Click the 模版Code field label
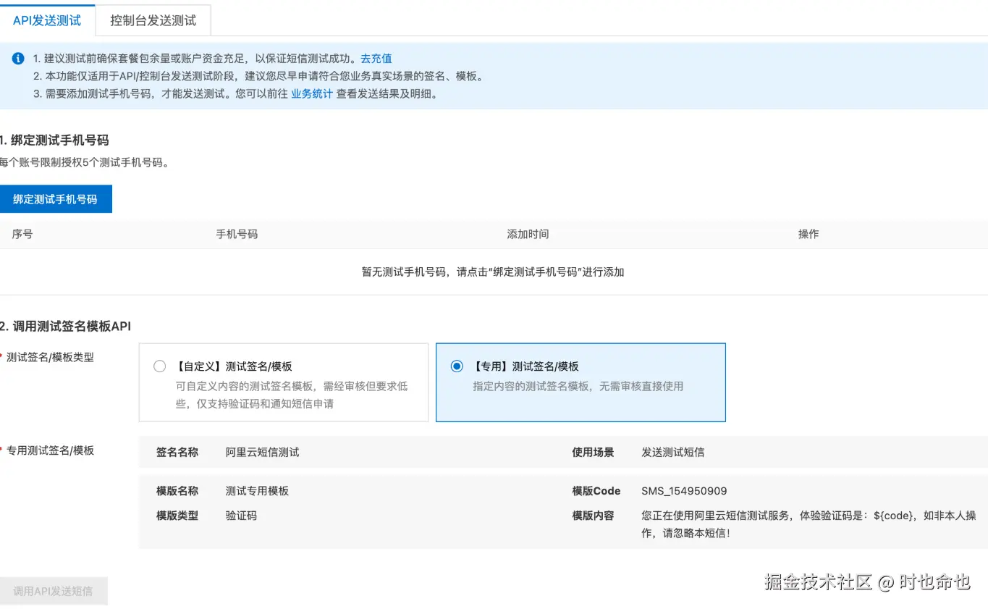This screenshot has height=609, width=988. 596,491
